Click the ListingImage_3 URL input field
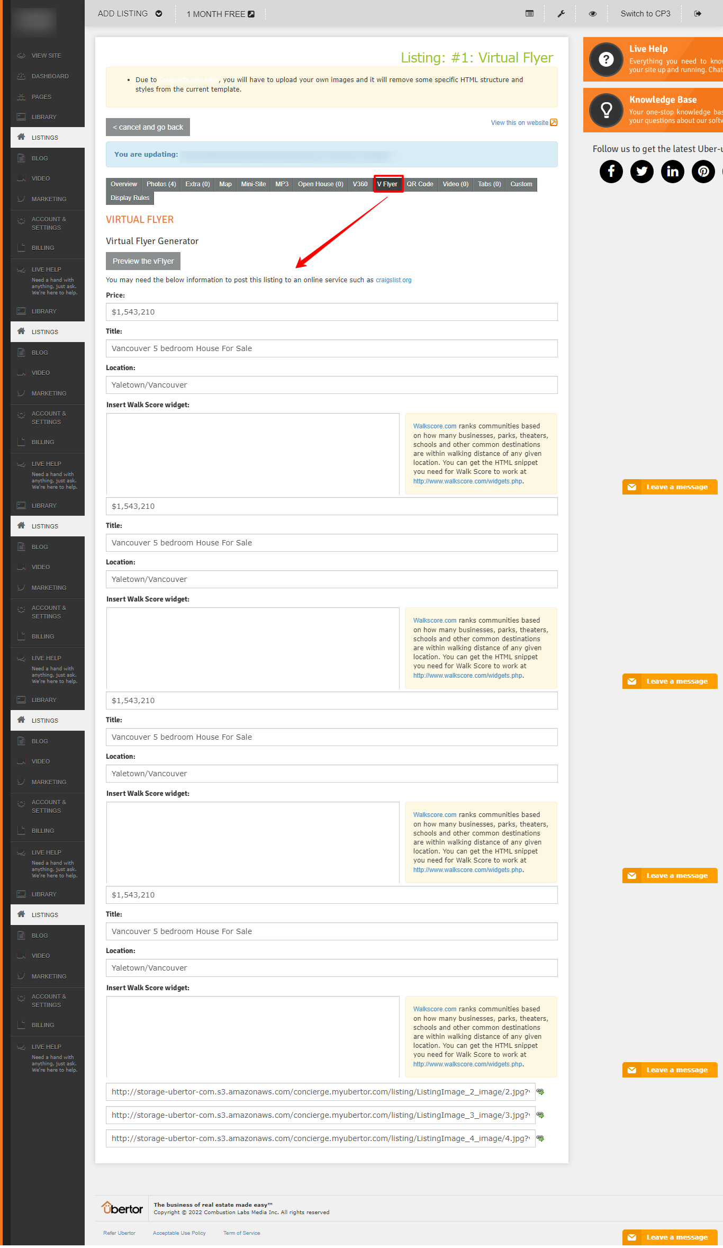This screenshot has height=1248, width=723. (x=320, y=1115)
